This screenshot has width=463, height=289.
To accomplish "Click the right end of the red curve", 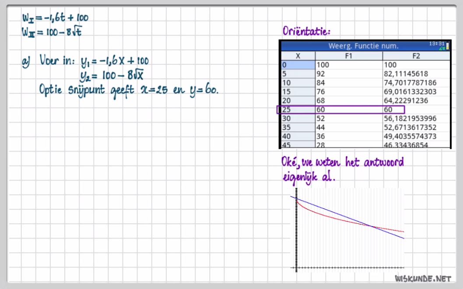I will coord(403,231).
